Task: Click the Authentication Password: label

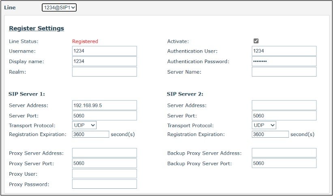Action: (x=198, y=62)
